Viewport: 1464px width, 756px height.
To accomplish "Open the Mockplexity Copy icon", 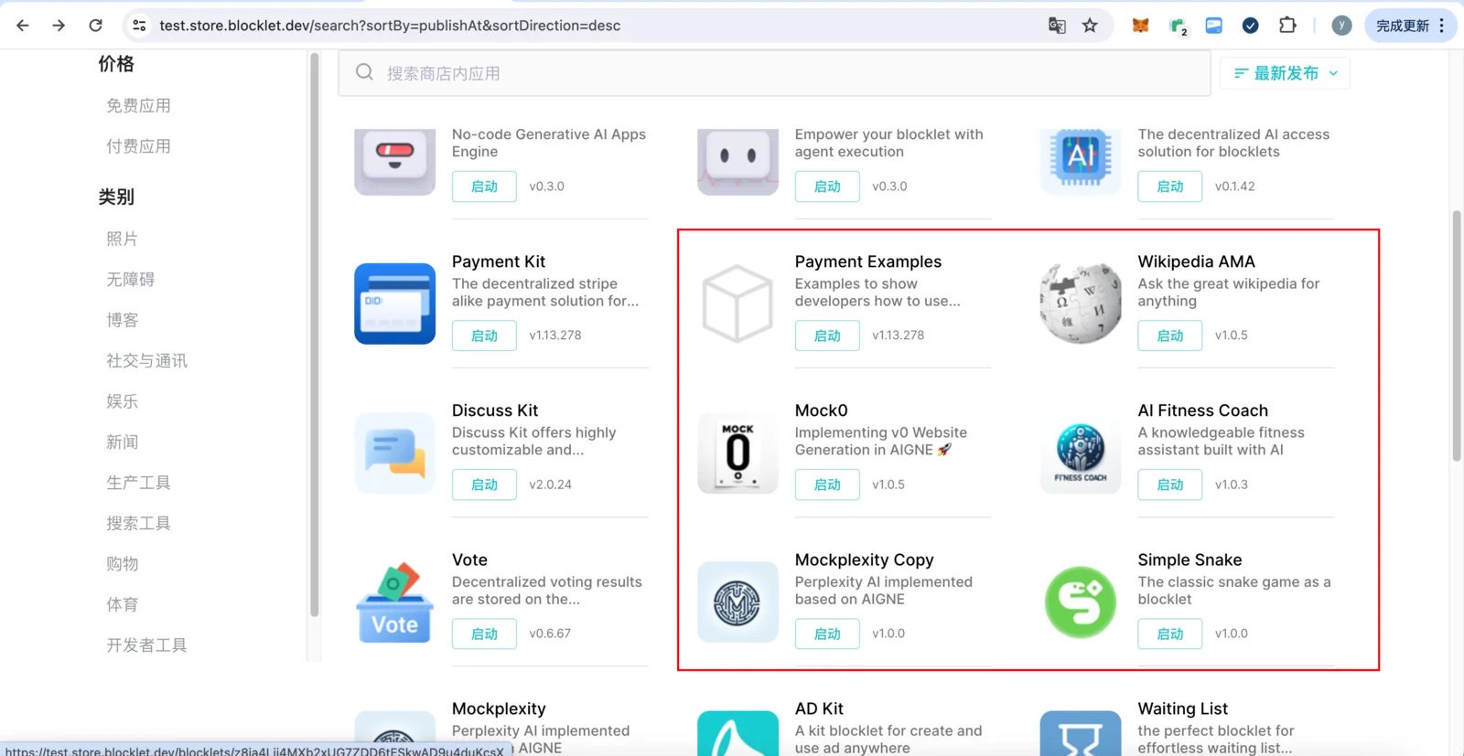I will pos(737,602).
